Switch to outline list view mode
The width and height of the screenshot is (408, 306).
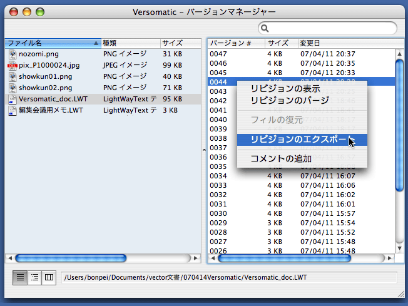tap(34, 277)
